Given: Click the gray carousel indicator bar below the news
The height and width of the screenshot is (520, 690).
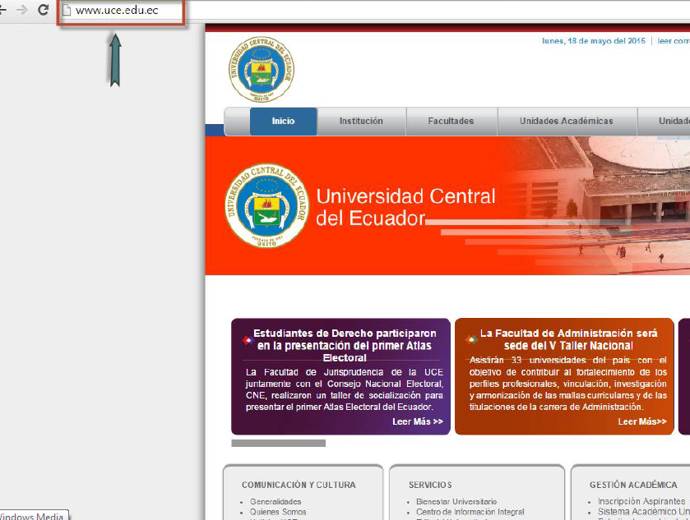Looking at the screenshot, I should (x=279, y=443).
